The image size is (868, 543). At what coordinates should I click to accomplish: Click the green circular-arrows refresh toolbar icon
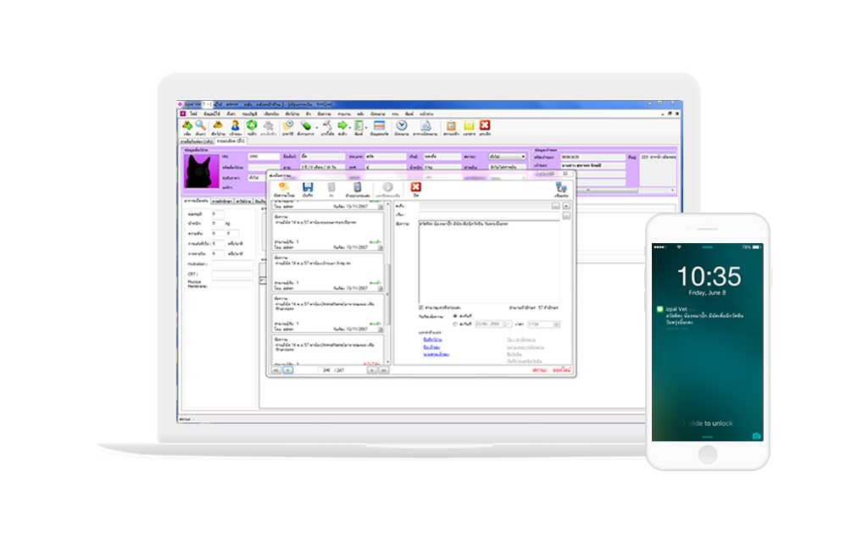[252, 126]
